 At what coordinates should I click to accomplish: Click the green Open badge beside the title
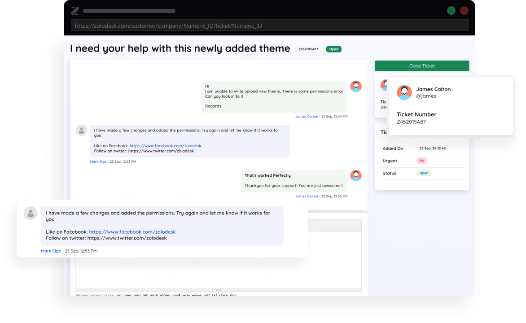[334, 49]
